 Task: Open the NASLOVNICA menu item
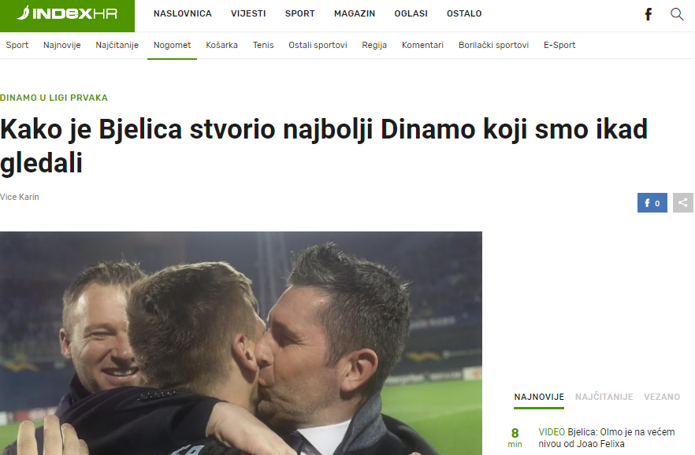[183, 13]
